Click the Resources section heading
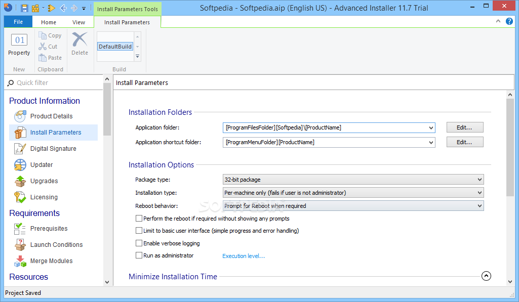This screenshot has width=519, height=302. [x=28, y=277]
